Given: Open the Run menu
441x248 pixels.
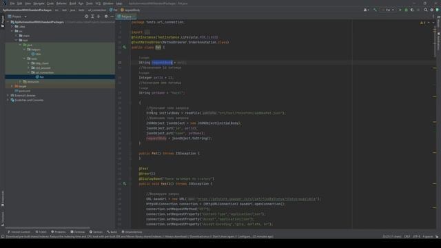Looking at the screenshot, I should tap(81, 3).
